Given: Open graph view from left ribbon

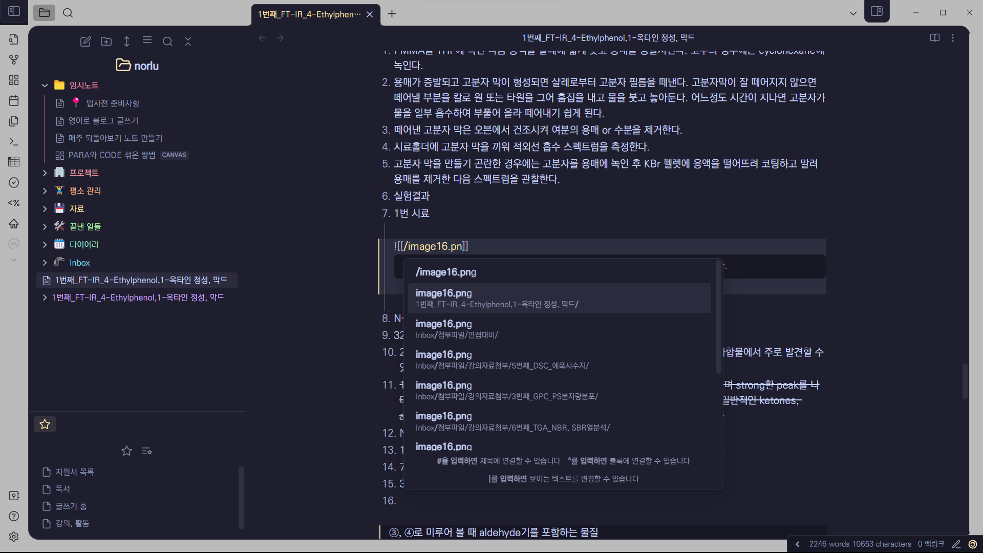Looking at the screenshot, I should click(14, 60).
